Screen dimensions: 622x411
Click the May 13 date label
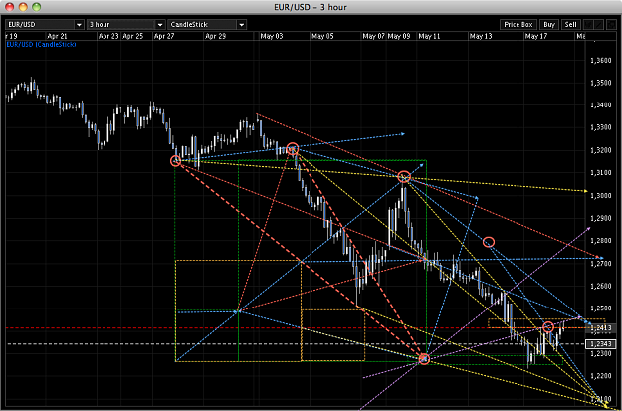[481, 36]
